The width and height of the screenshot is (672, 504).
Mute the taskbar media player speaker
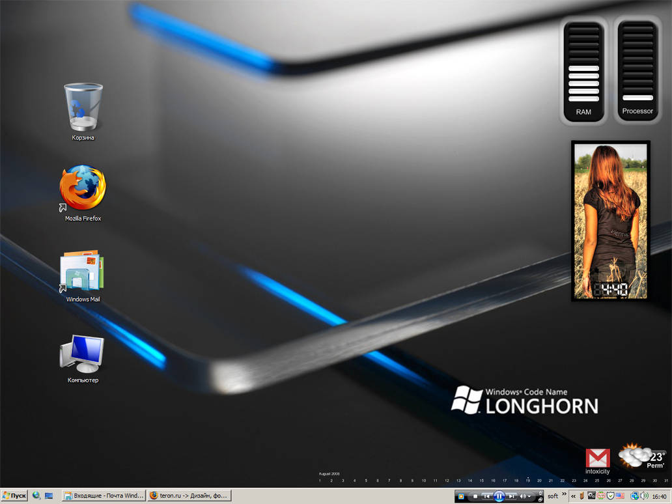tap(523, 496)
